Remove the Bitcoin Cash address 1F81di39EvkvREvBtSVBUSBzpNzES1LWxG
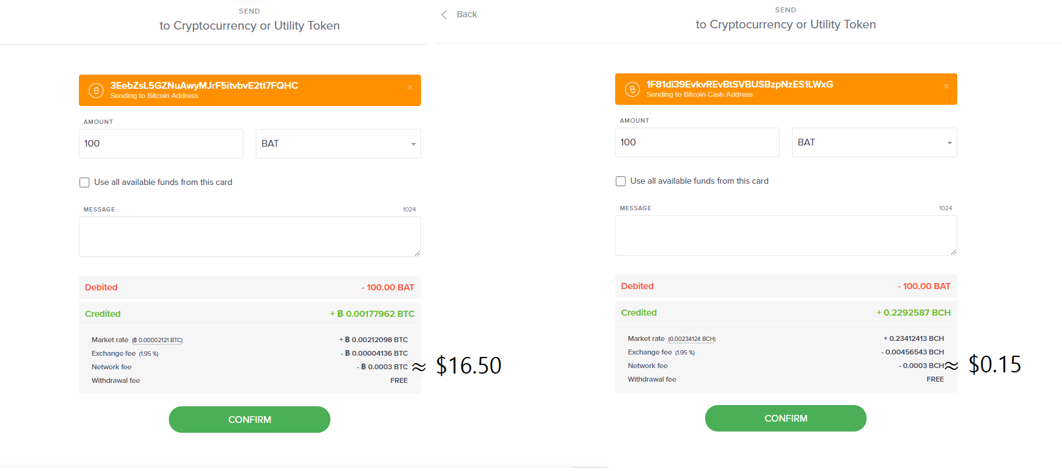1062x471 pixels. point(946,86)
